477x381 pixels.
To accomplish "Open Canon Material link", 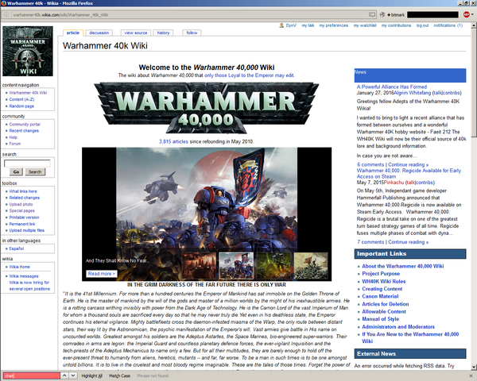I will (380, 296).
